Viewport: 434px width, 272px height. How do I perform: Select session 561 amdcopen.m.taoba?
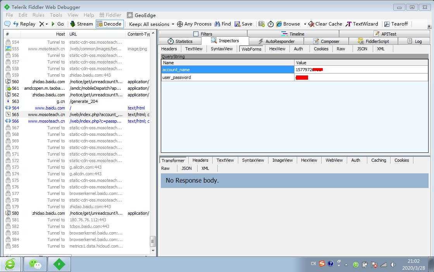pyautogui.click(x=77, y=88)
